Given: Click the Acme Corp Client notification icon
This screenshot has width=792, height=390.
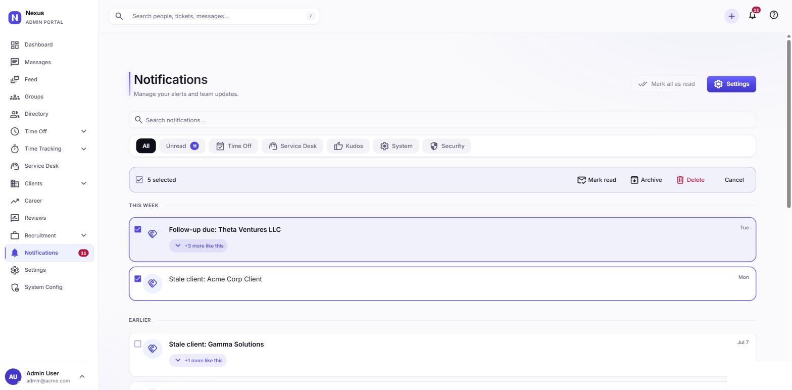Looking at the screenshot, I should click(x=153, y=283).
